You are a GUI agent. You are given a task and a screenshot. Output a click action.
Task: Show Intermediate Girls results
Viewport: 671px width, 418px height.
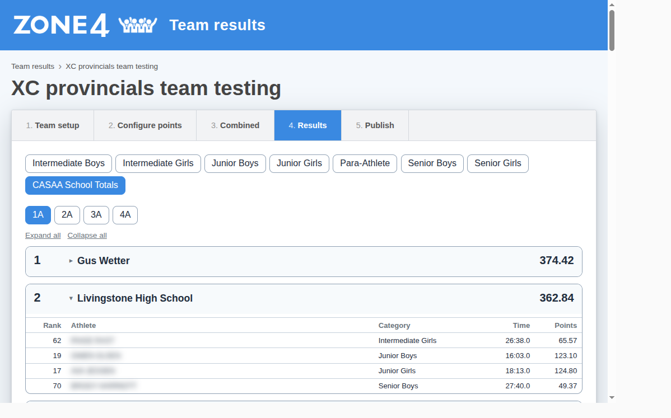point(158,163)
